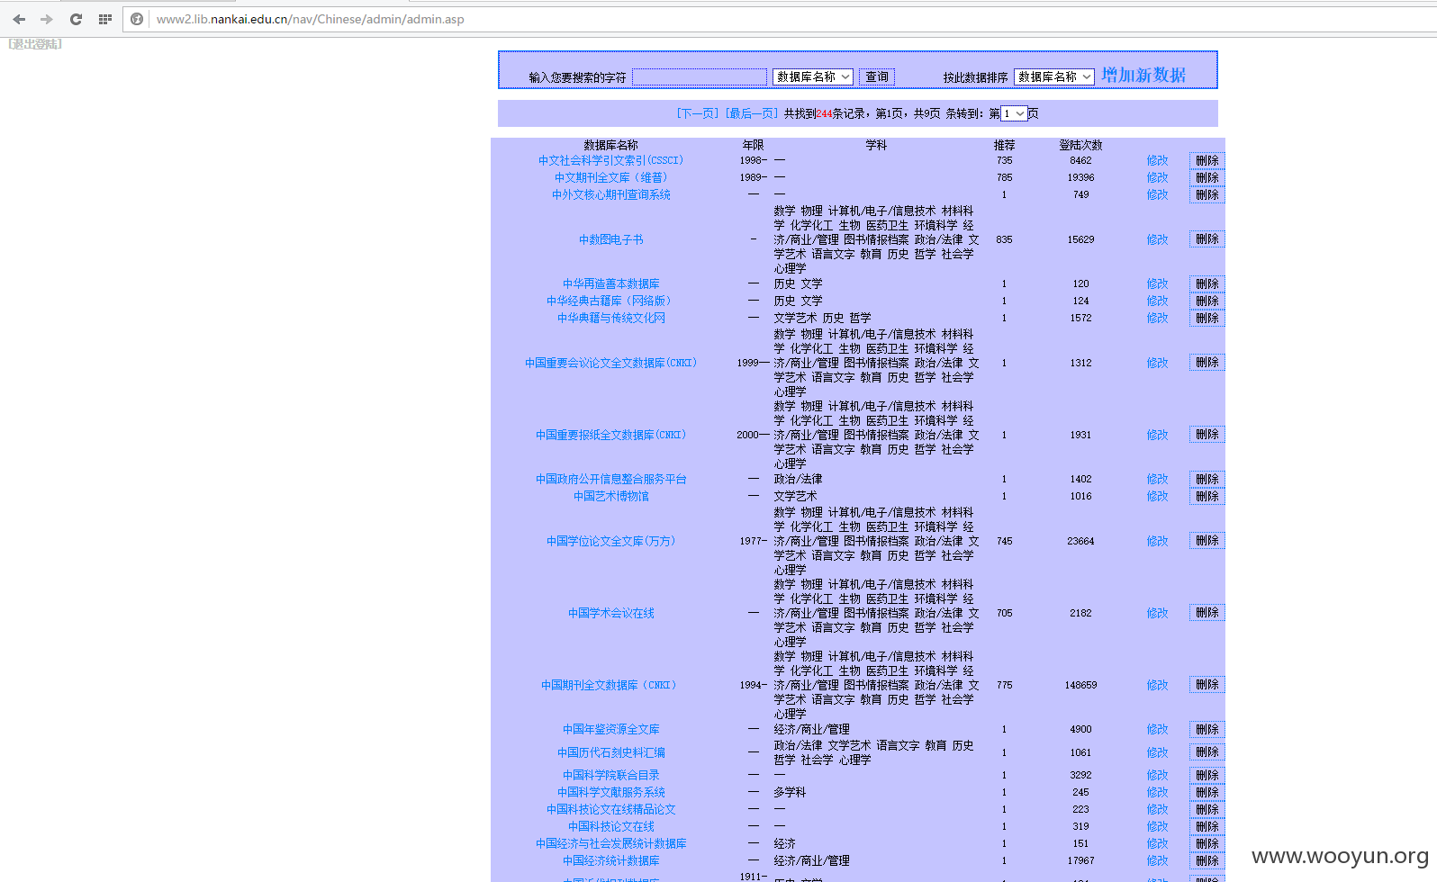Open 中文期刊全文库（维普） link
The width and height of the screenshot is (1437, 882).
pos(611,177)
